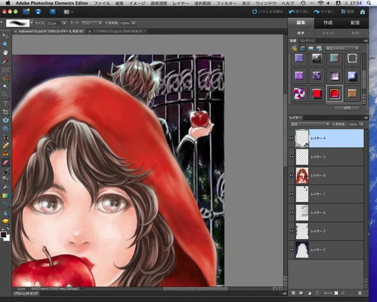Toggle visibility of レイヤー 2
The image size is (377, 302).
(x=292, y=249)
